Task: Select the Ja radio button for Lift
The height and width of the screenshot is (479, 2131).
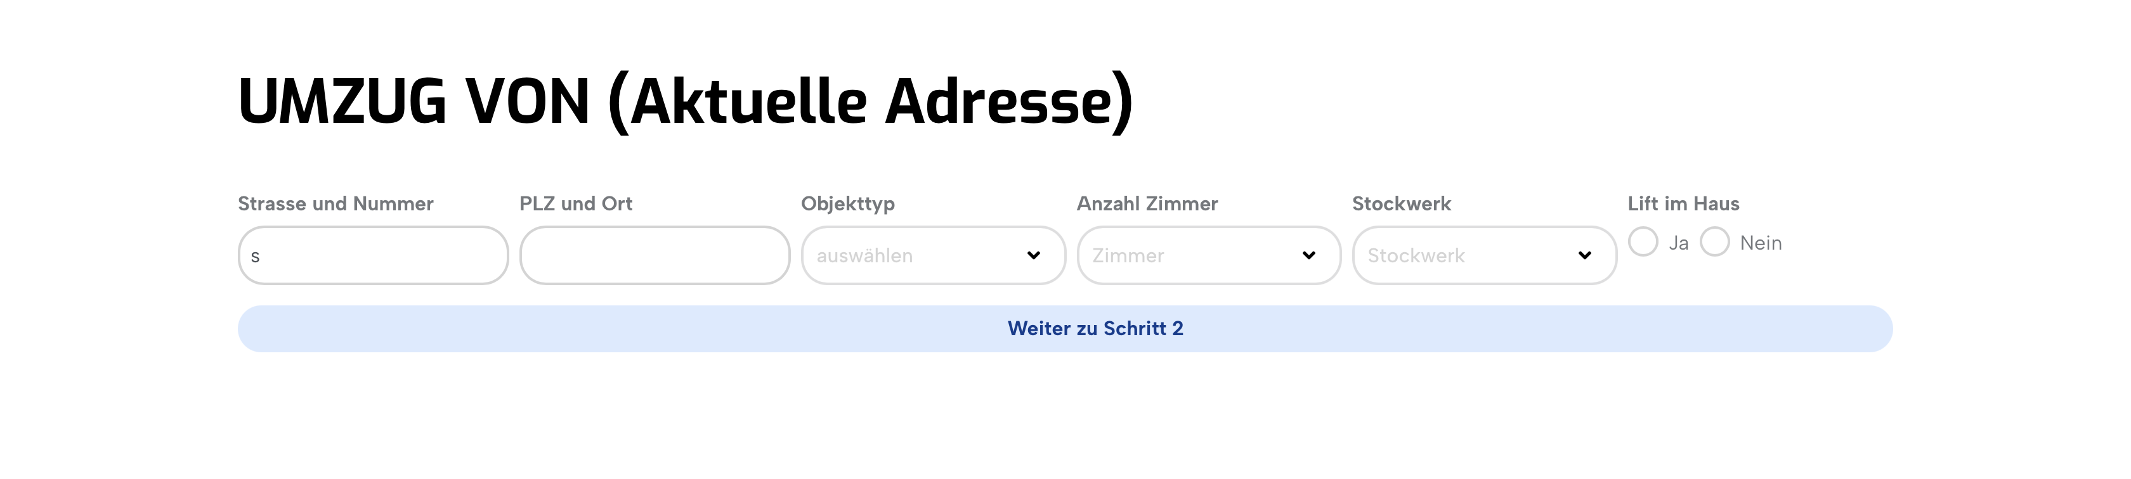Action: [1643, 242]
